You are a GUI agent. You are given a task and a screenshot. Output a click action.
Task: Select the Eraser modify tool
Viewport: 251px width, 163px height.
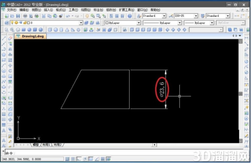[10, 38]
